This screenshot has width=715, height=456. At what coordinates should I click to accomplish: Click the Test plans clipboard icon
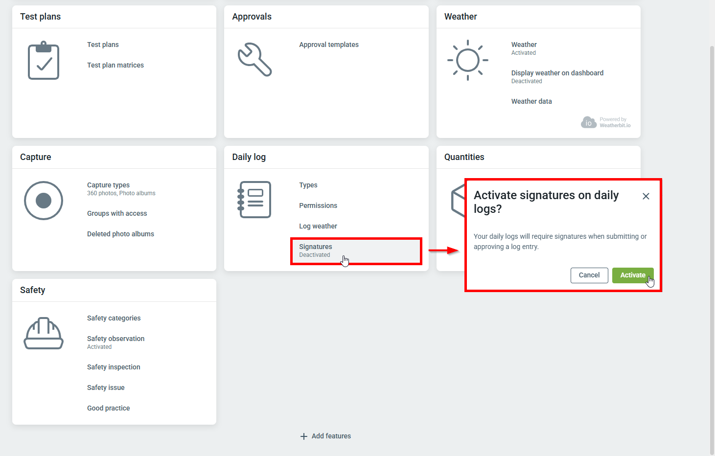tap(44, 61)
